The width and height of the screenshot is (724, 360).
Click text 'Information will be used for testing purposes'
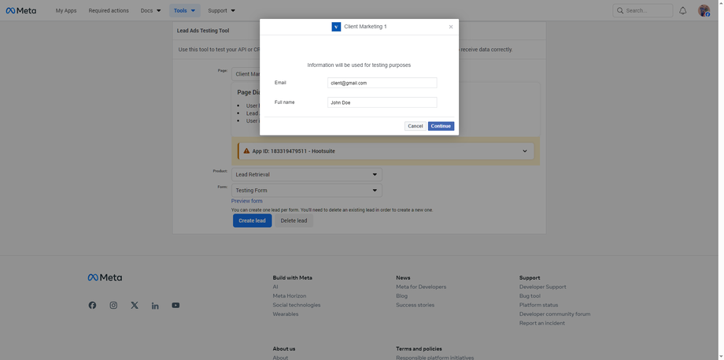click(359, 65)
